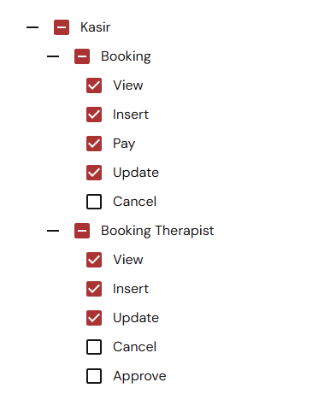Toggle the Booking group checkbox

click(x=82, y=56)
